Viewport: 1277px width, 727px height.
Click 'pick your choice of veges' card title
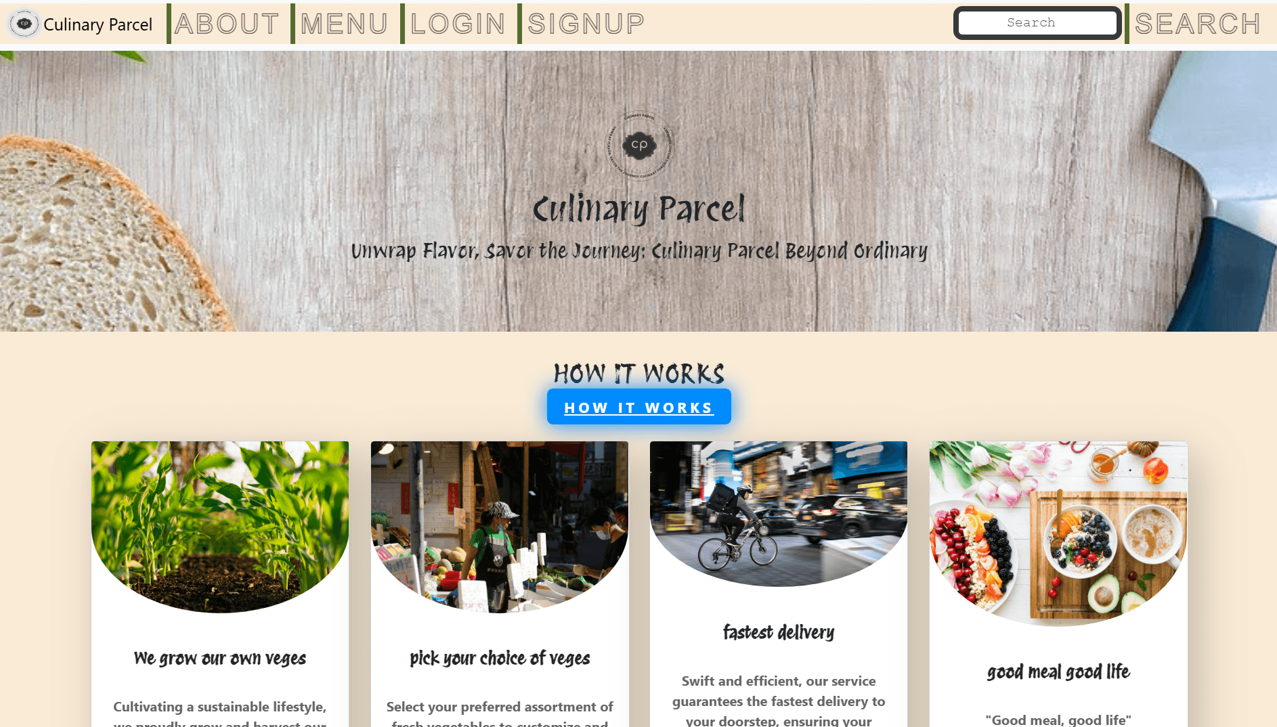[500, 658]
